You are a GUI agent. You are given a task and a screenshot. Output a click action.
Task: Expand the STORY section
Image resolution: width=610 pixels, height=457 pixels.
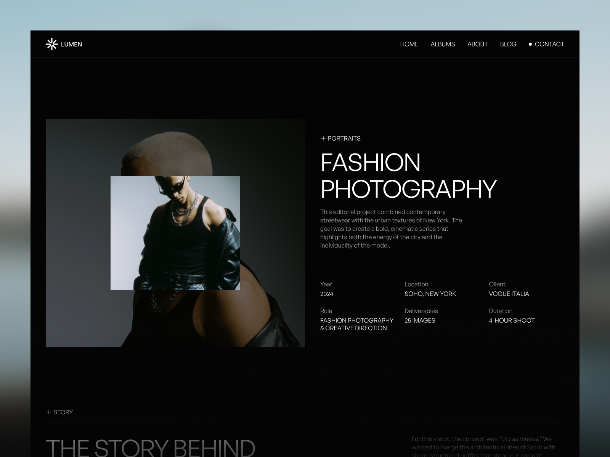[x=60, y=412]
